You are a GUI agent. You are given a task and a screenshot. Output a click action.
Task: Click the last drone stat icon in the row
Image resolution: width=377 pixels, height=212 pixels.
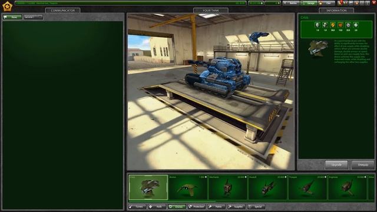coord(356,25)
